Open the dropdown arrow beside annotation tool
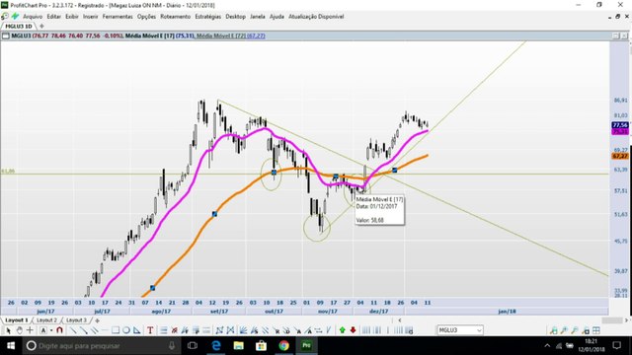632x355 pixels. coord(51,330)
